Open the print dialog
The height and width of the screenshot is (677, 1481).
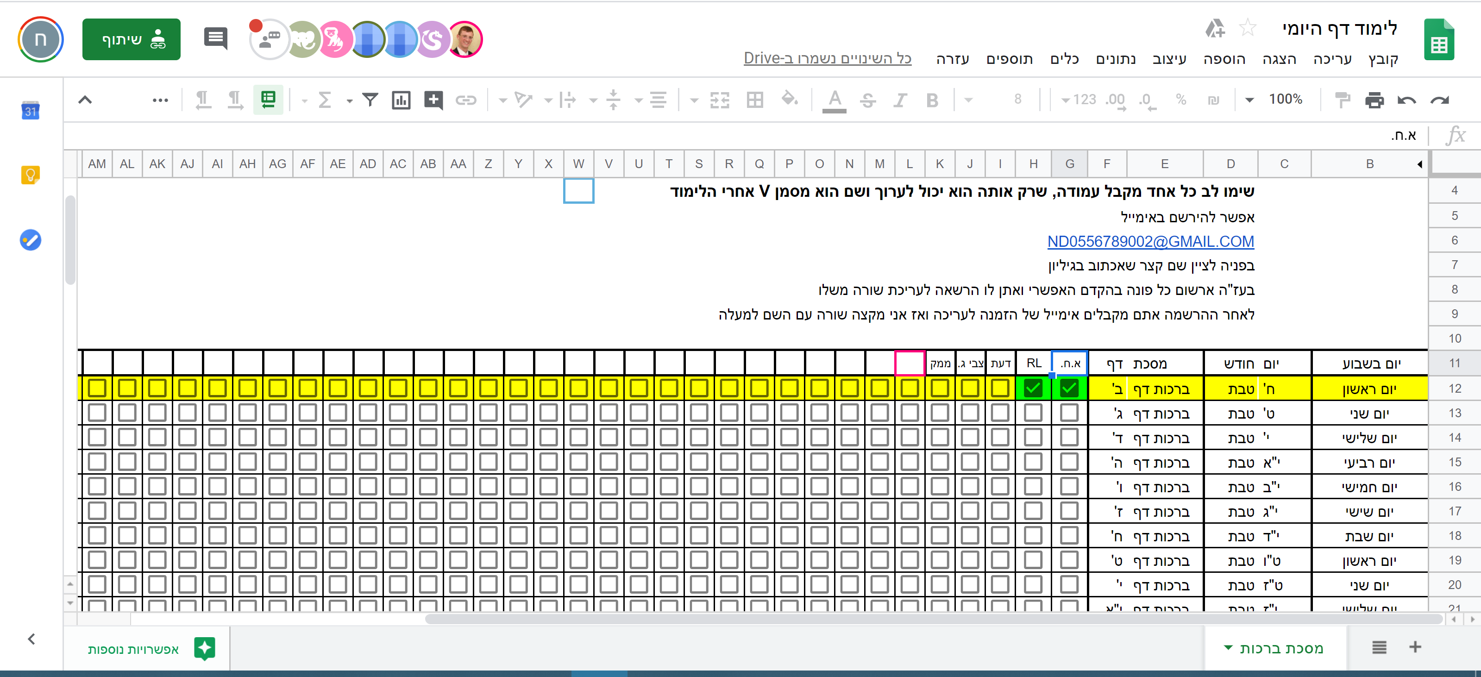click(x=1374, y=100)
